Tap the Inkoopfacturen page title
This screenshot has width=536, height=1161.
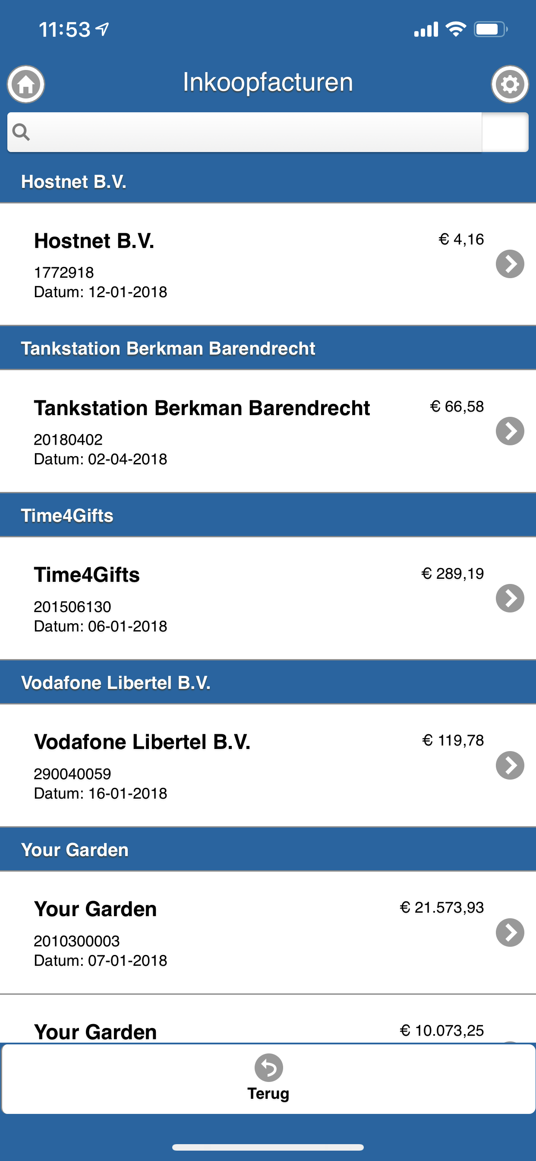[x=268, y=82]
